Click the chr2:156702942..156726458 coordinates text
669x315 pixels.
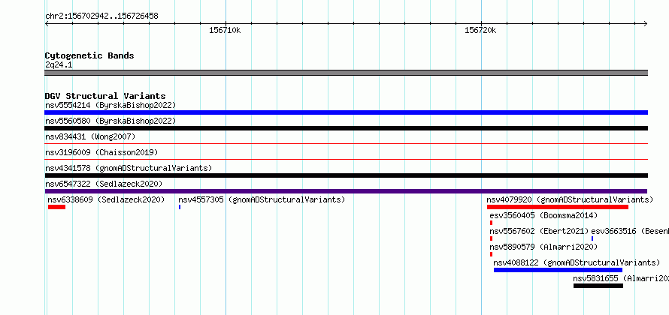pos(101,16)
